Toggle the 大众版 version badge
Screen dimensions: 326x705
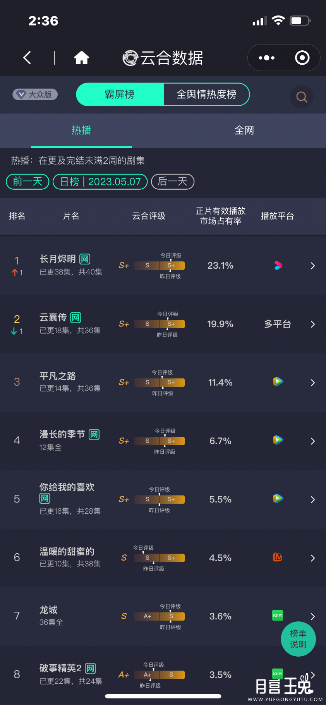click(35, 94)
